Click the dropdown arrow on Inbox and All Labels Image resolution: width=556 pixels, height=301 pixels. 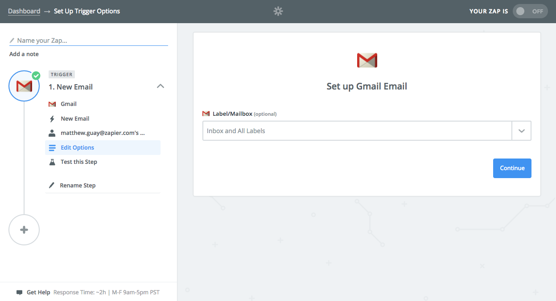(521, 130)
